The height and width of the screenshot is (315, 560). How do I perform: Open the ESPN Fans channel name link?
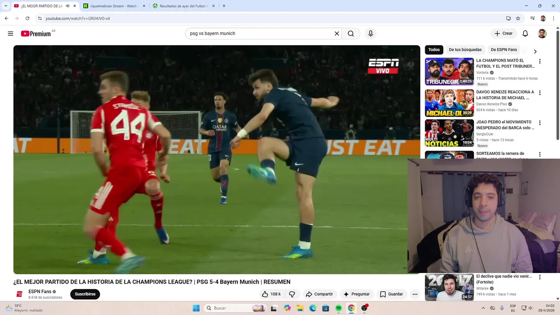40,291
